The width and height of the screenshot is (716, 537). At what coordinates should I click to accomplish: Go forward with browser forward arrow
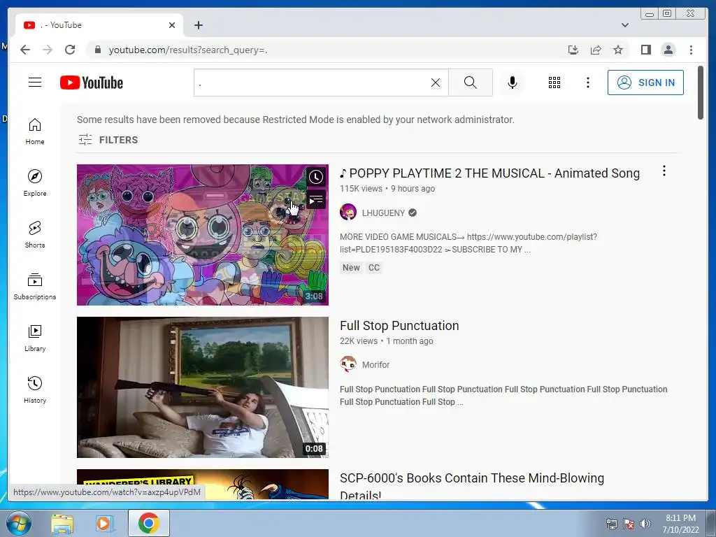pyautogui.click(x=48, y=50)
